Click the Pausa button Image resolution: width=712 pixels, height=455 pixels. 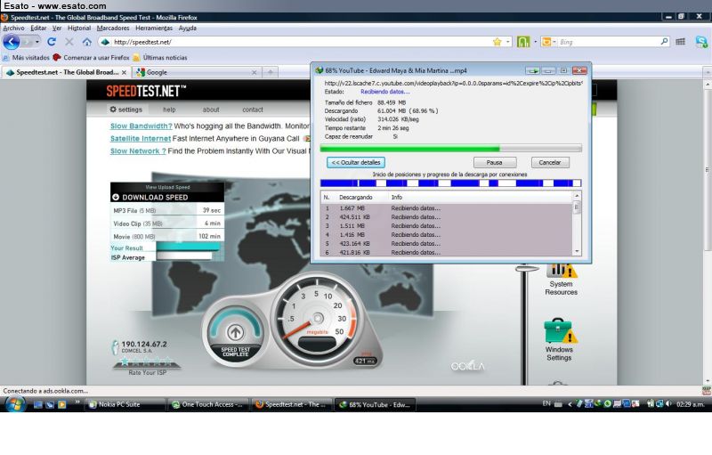tap(495, 163)
